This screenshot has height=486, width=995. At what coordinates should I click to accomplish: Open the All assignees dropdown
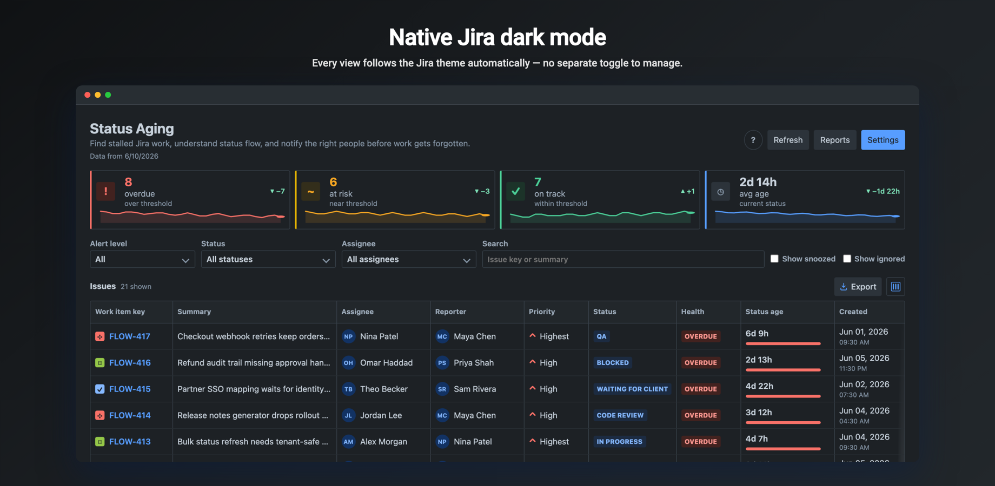point(409,259)
